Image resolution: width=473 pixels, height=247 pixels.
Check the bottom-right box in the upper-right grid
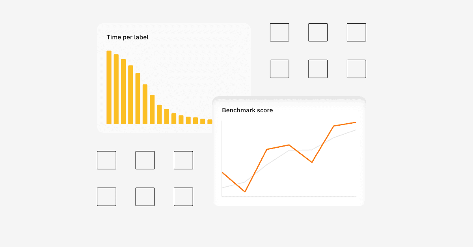[x=356, y=69]
